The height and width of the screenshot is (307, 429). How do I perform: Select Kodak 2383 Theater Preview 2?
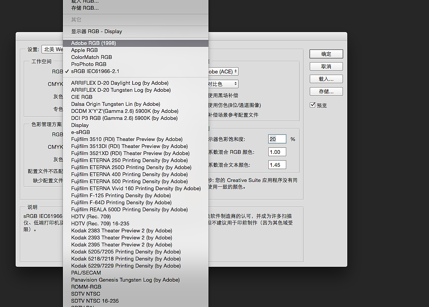click(135, 231)
